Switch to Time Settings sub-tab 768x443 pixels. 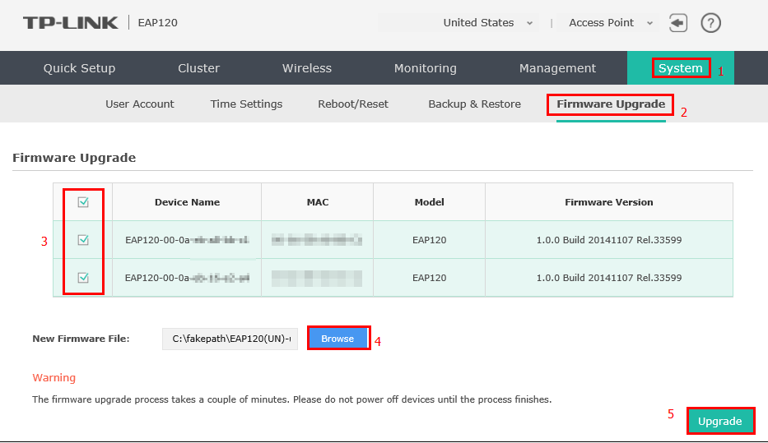tap(246, 104)
